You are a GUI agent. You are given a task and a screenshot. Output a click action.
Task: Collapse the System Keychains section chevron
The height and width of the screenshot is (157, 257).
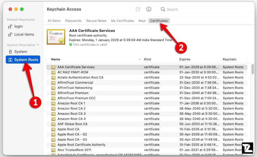click(x=38, y=45)
